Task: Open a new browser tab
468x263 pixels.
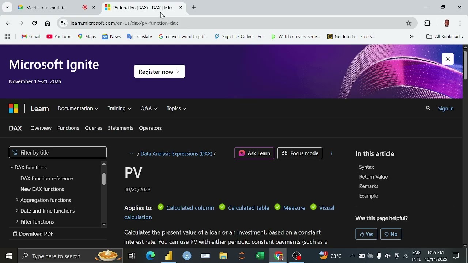Action: click(194, 7)
